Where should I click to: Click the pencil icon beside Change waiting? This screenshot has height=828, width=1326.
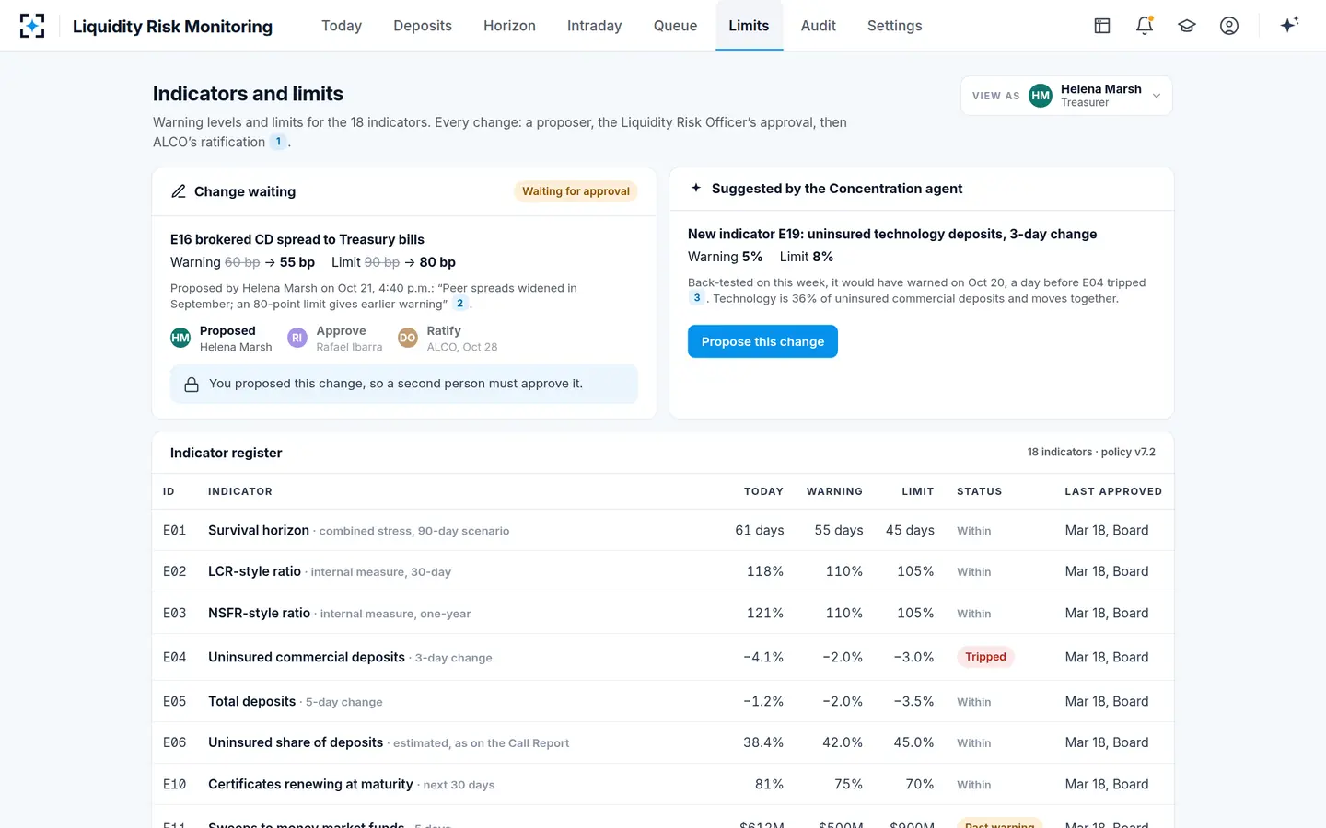coord(179,191)
